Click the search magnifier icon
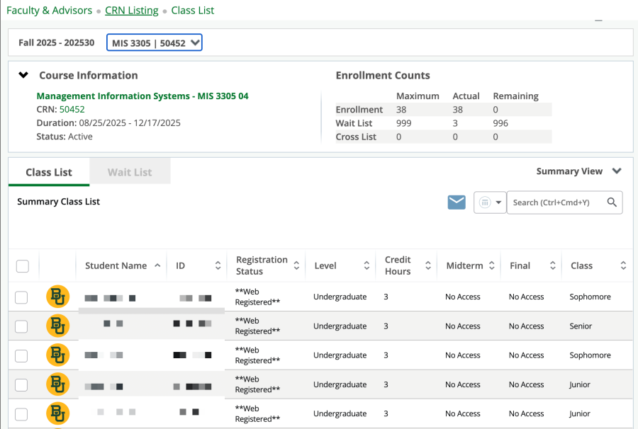Viewport: 638px width, 429px height. click(x=612, y=202)
